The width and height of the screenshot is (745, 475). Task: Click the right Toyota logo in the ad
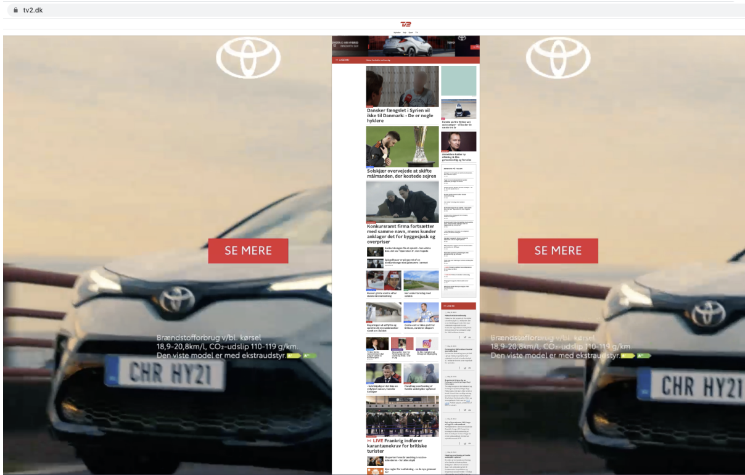(x=558, y=57)
